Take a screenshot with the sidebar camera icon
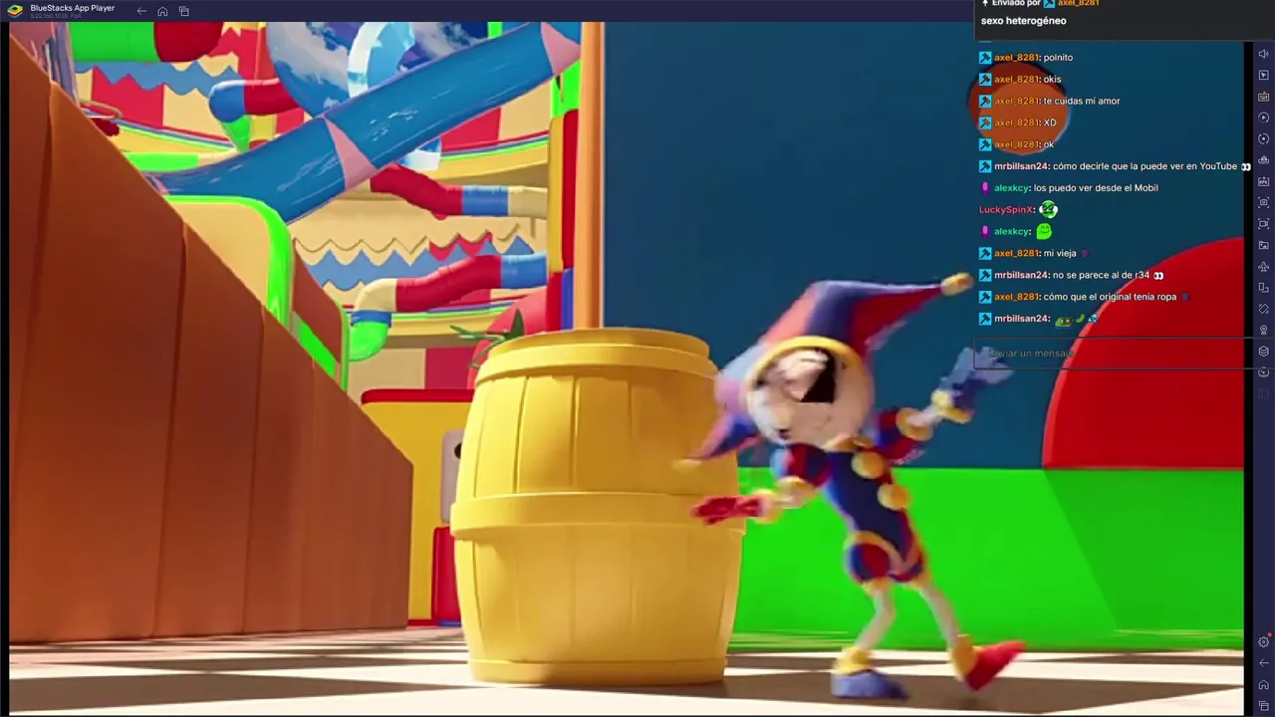 pyautogui.click(x=1264, y=202)
